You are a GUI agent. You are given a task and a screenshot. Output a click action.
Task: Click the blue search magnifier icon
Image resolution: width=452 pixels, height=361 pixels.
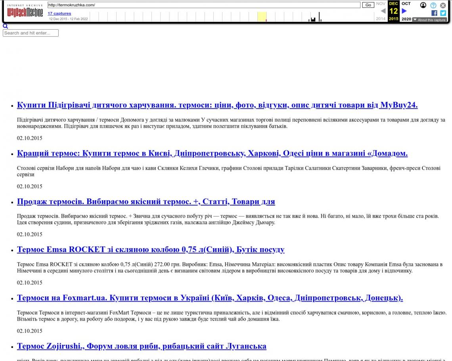tap(5, 26)
